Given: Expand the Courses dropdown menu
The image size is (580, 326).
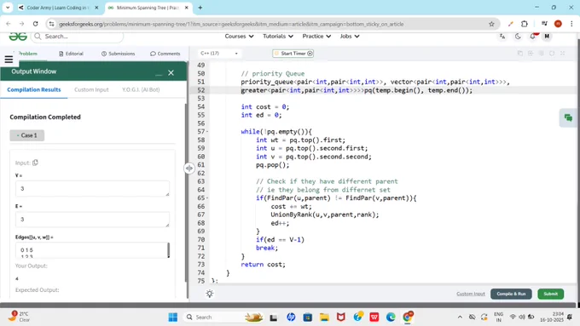Looking at the screenshot, I should coord(240,37).
